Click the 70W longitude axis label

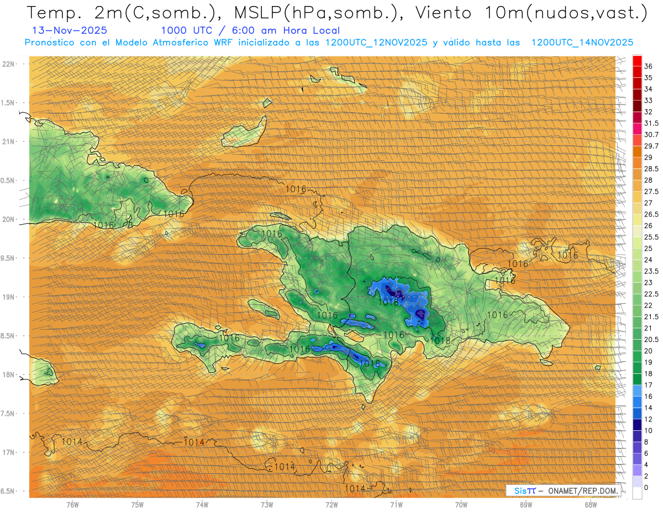(x=461, y=505)
